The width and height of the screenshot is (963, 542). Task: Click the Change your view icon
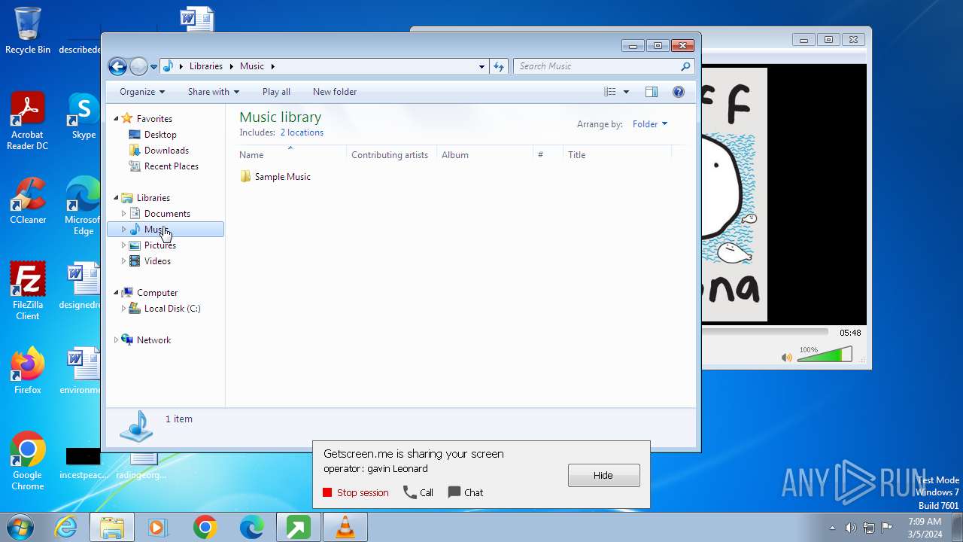(x=610, y=92)
